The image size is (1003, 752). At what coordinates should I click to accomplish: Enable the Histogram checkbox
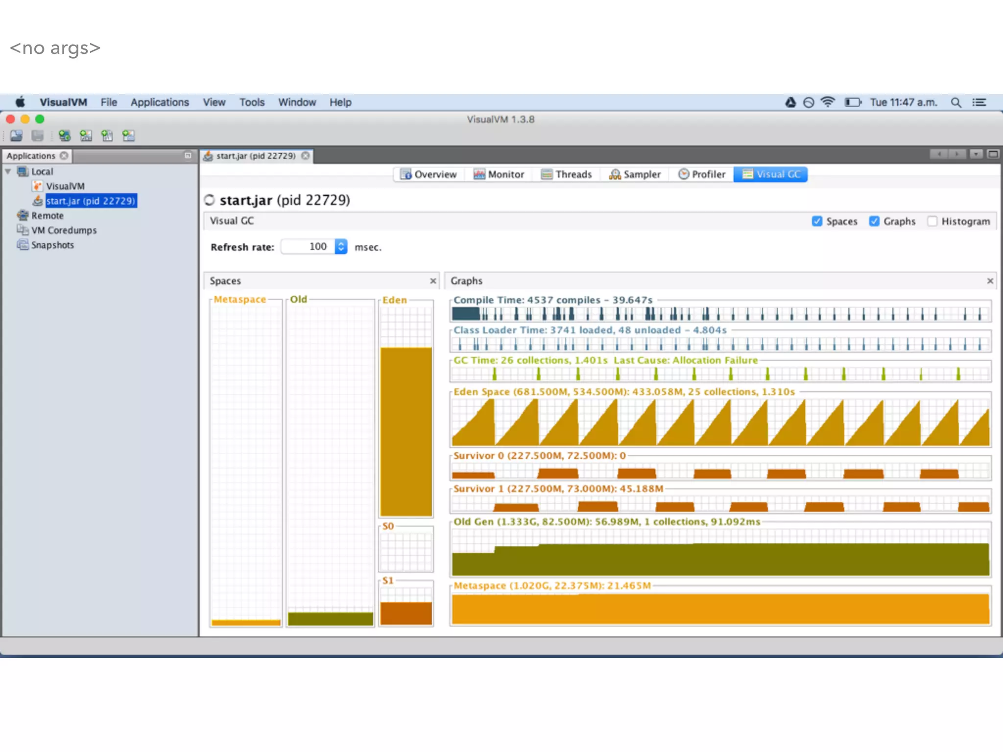tap(932, 221)
